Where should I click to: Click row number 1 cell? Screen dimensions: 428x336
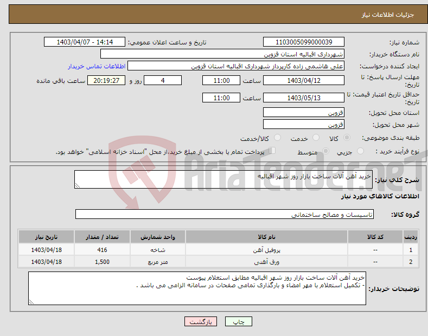(411, 250)
